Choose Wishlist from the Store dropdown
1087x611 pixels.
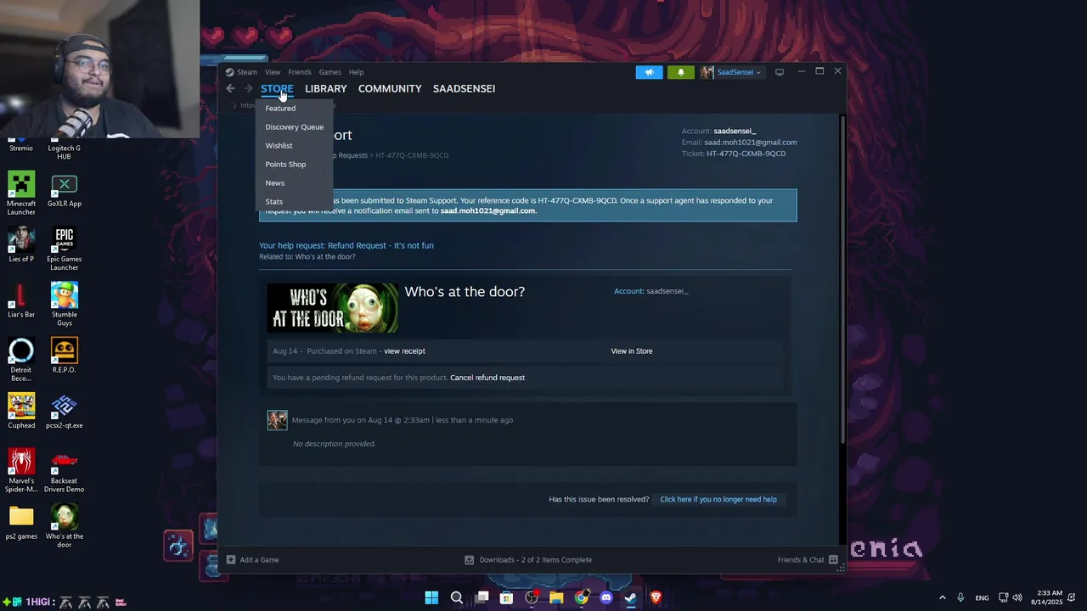click(x=279, y=146)
